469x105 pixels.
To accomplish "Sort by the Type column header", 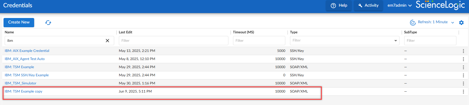I will 294,32.
